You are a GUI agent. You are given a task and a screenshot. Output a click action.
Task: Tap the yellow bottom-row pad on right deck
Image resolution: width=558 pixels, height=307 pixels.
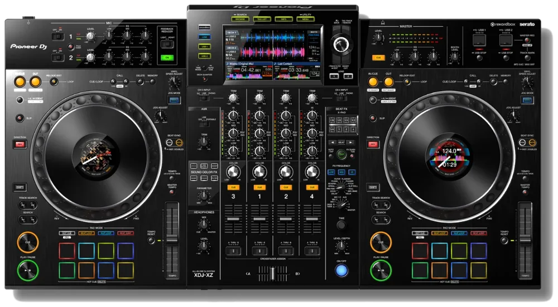[479, 270]
